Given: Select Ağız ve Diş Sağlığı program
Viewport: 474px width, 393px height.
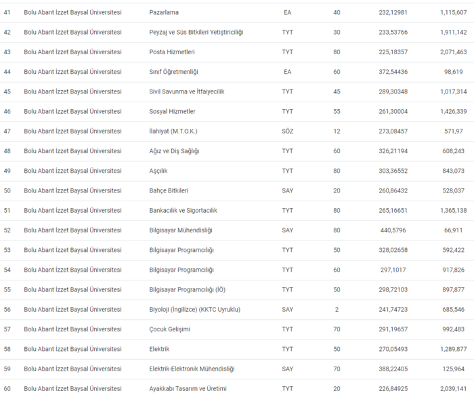Looking at the screenshot, I should [x=174, y=151].
